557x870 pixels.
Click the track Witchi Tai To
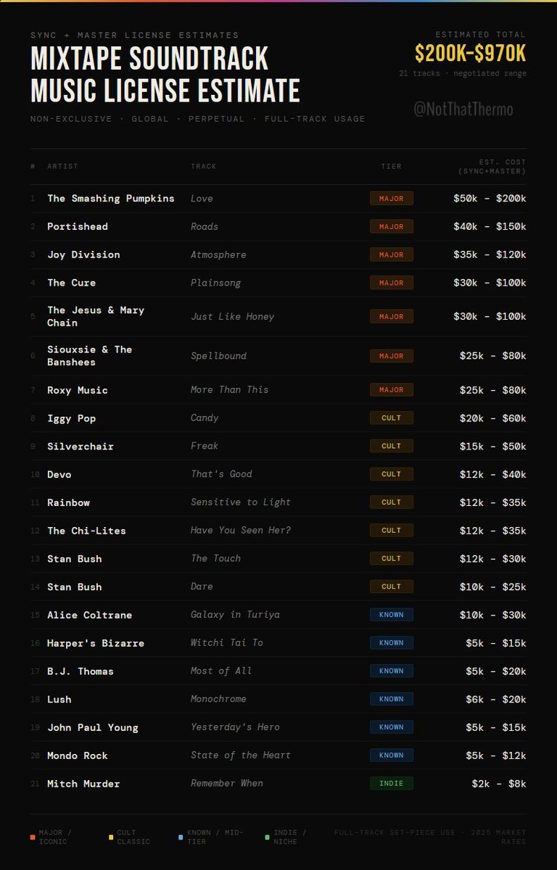[x=227, y=643]
